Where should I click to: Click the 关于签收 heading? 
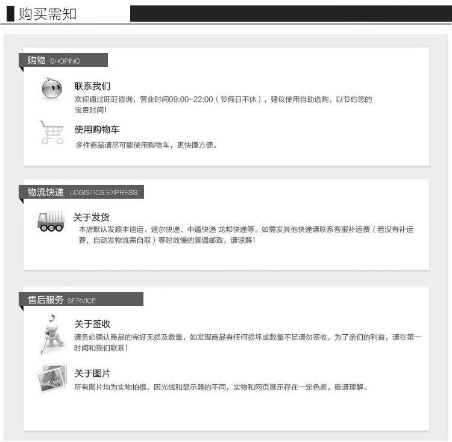tap(93, 323)
